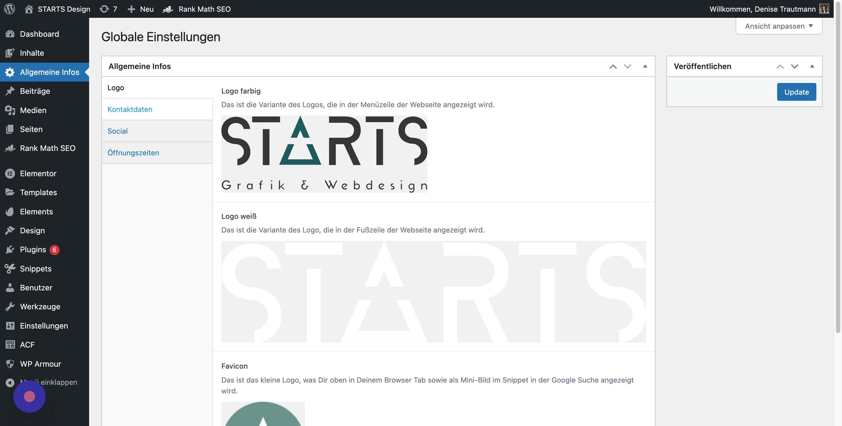The image size is (842, 426).
Task: Click the "Logo farbig" field label
Action: (x=241, y=91)
